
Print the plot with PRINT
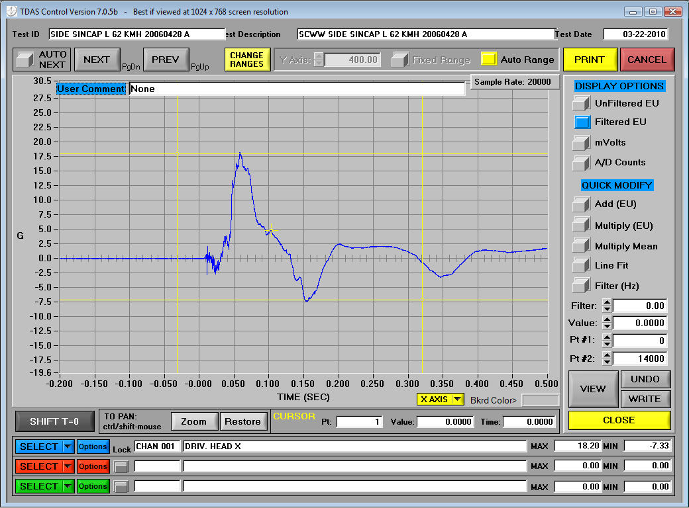coord(590,60)
